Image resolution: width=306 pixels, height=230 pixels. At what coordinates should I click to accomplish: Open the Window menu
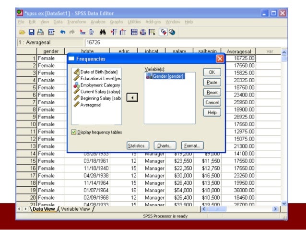173,22
